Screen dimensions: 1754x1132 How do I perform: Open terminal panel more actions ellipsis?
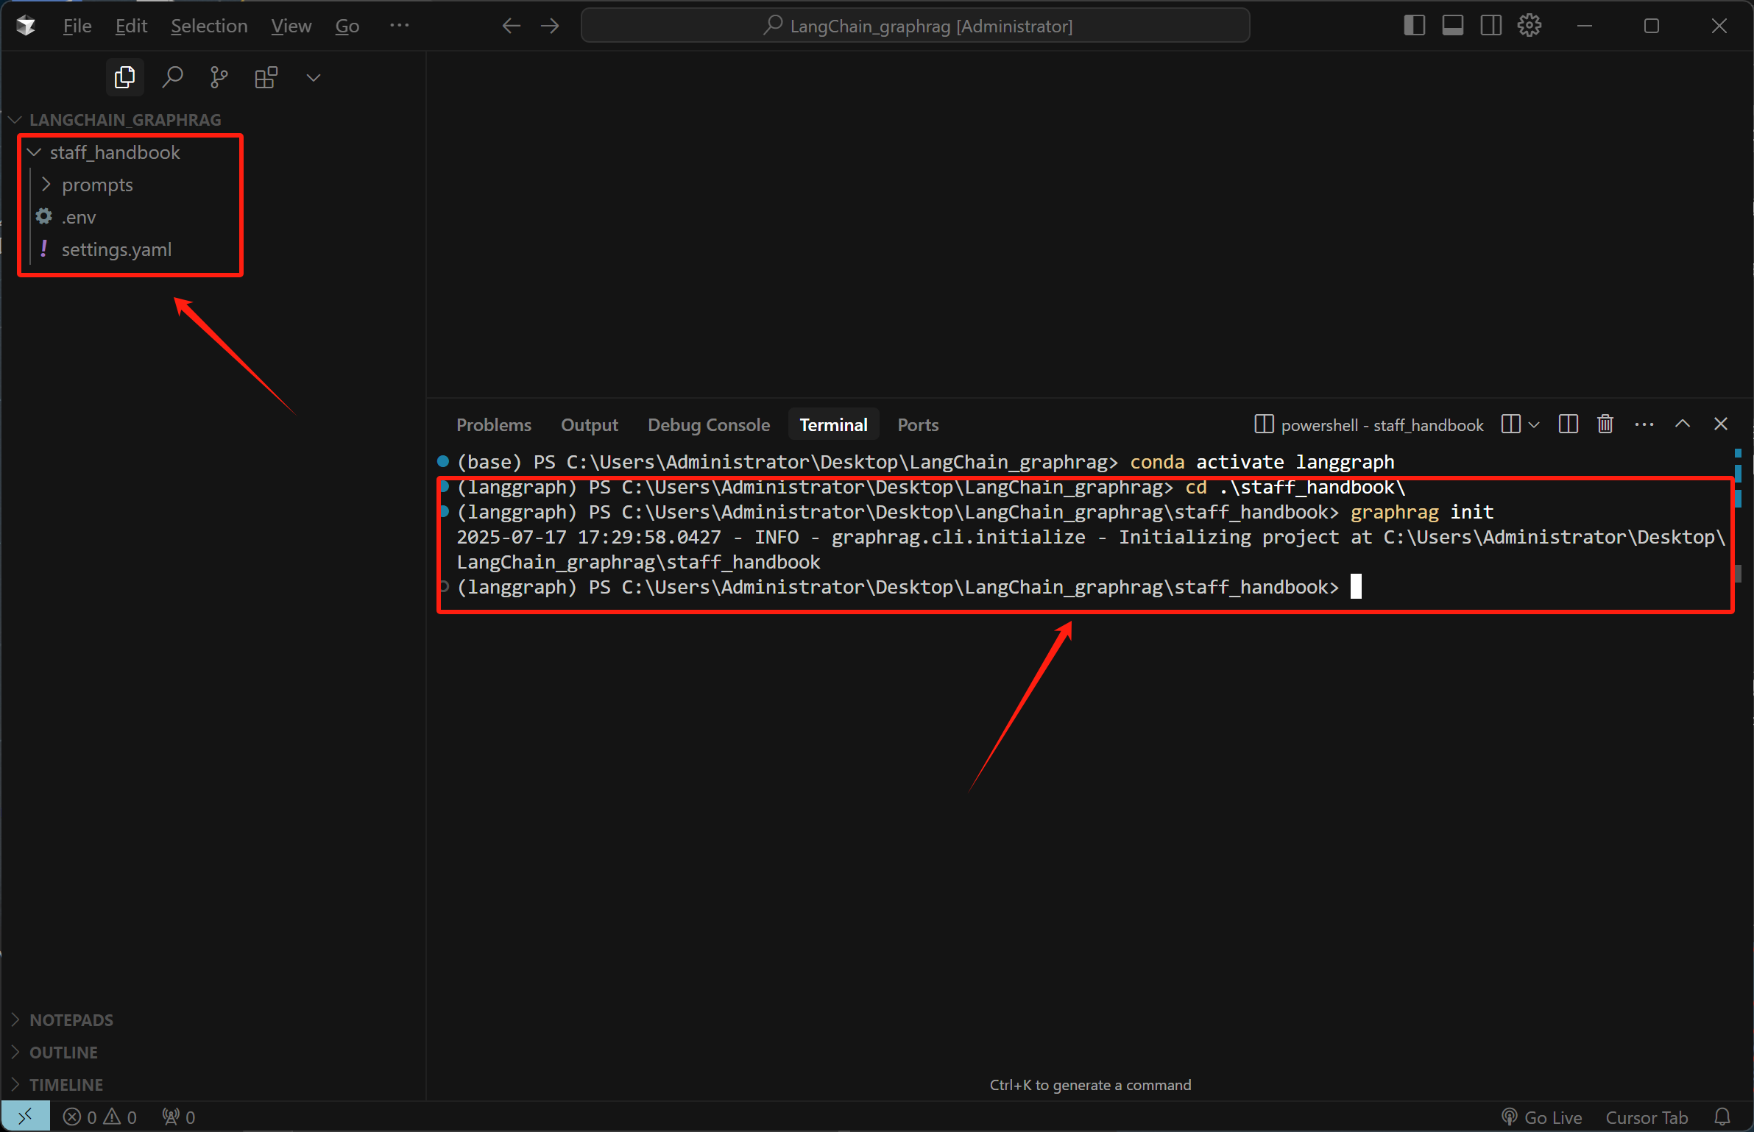(x=1644, y=424)
